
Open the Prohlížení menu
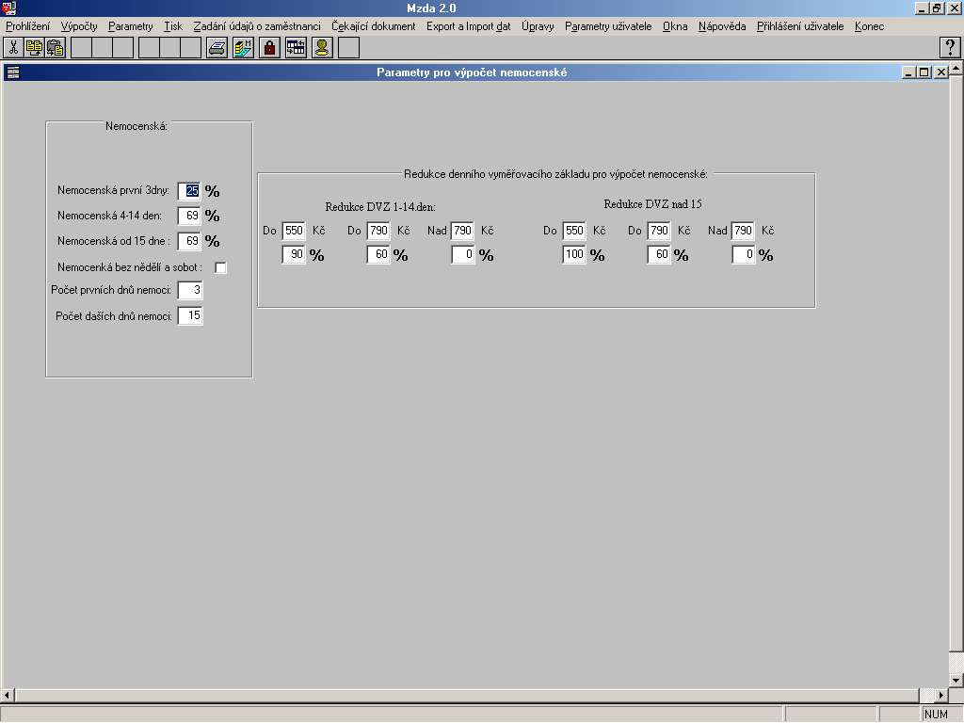(27, 26)
